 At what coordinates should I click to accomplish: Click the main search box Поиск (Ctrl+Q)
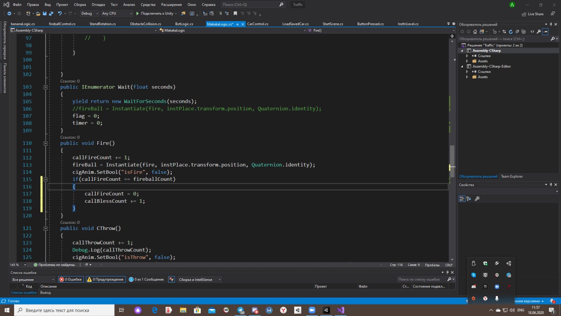click(254, 5)
